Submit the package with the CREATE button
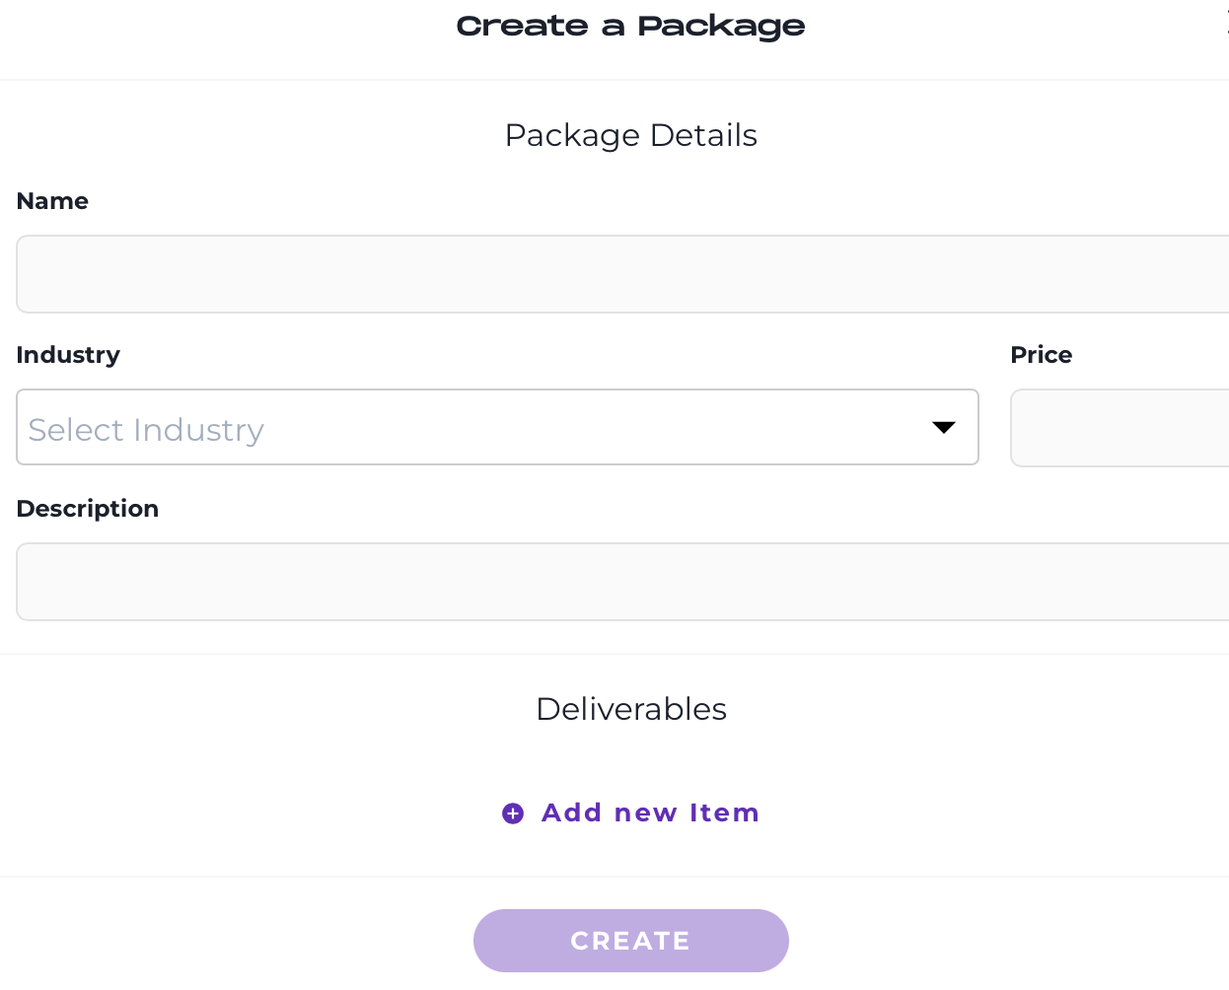The image size is (1229, 990). pyautogui.click(x=631, y=941)
